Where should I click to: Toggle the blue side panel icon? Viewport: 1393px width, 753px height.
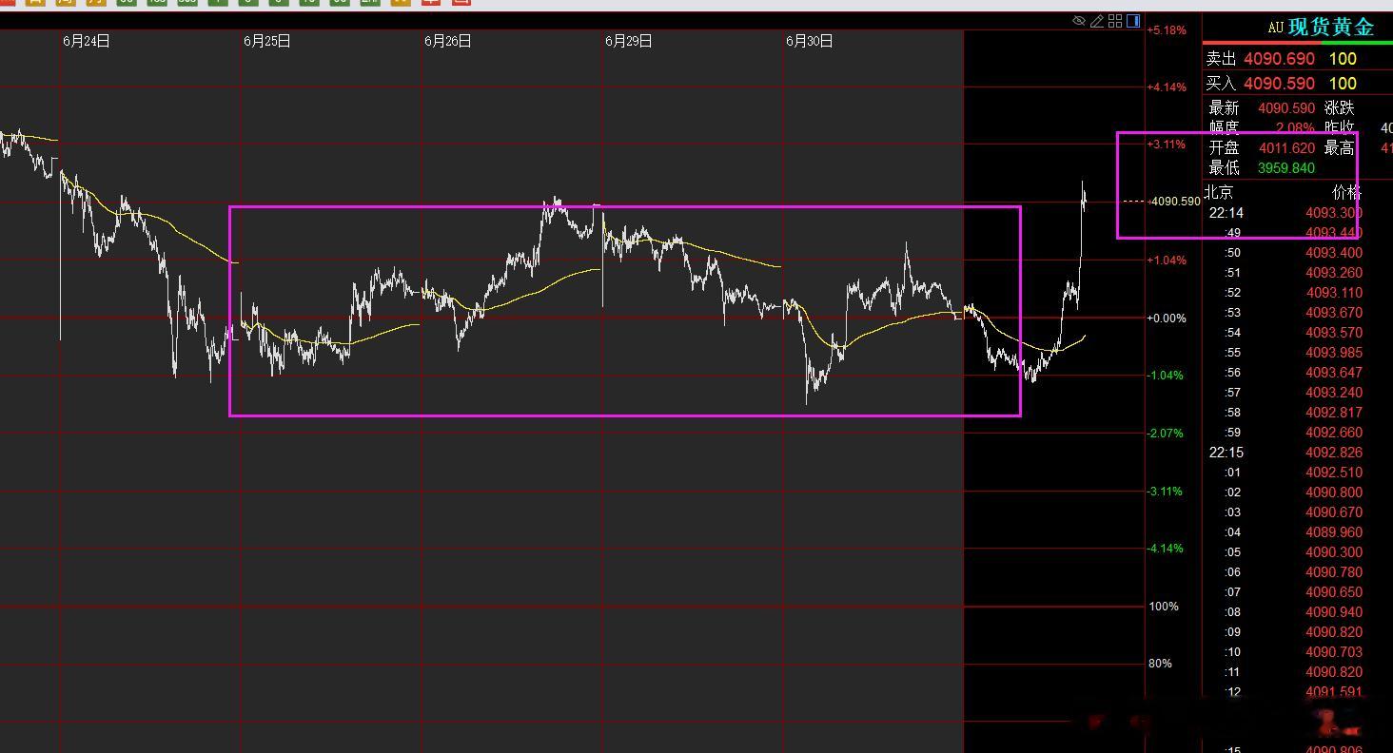tap(1133, 21)
